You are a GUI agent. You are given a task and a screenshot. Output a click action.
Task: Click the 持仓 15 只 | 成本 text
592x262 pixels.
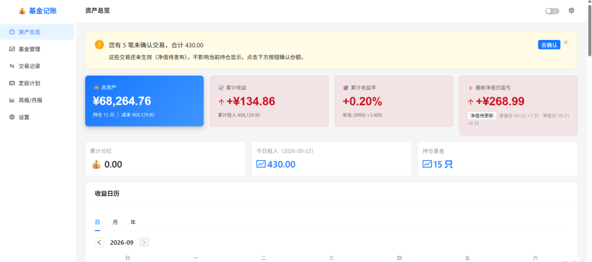coord(123,115)
